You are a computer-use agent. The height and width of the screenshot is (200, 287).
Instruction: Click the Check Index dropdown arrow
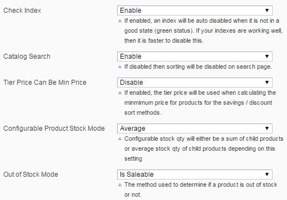(x=267, y=11)
